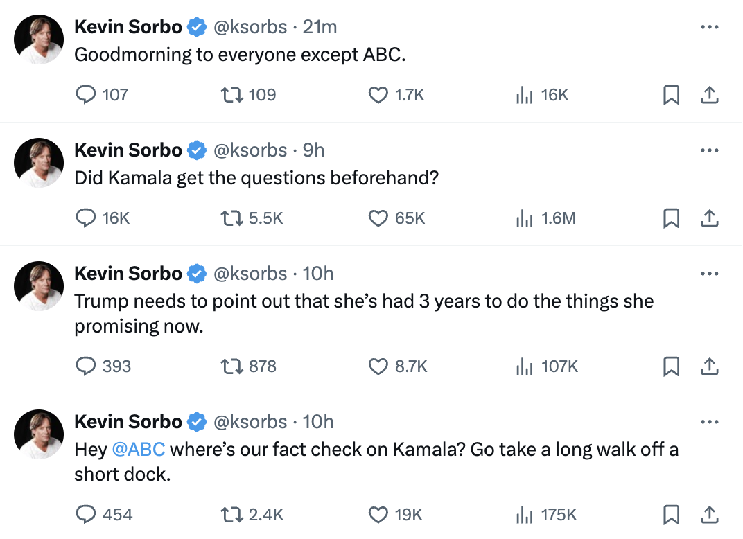Image resolution: width=743 pixels, height=539 pixels.
Task: View analytics on the 1.6M views tweet
Action: (x=525, y=218)
